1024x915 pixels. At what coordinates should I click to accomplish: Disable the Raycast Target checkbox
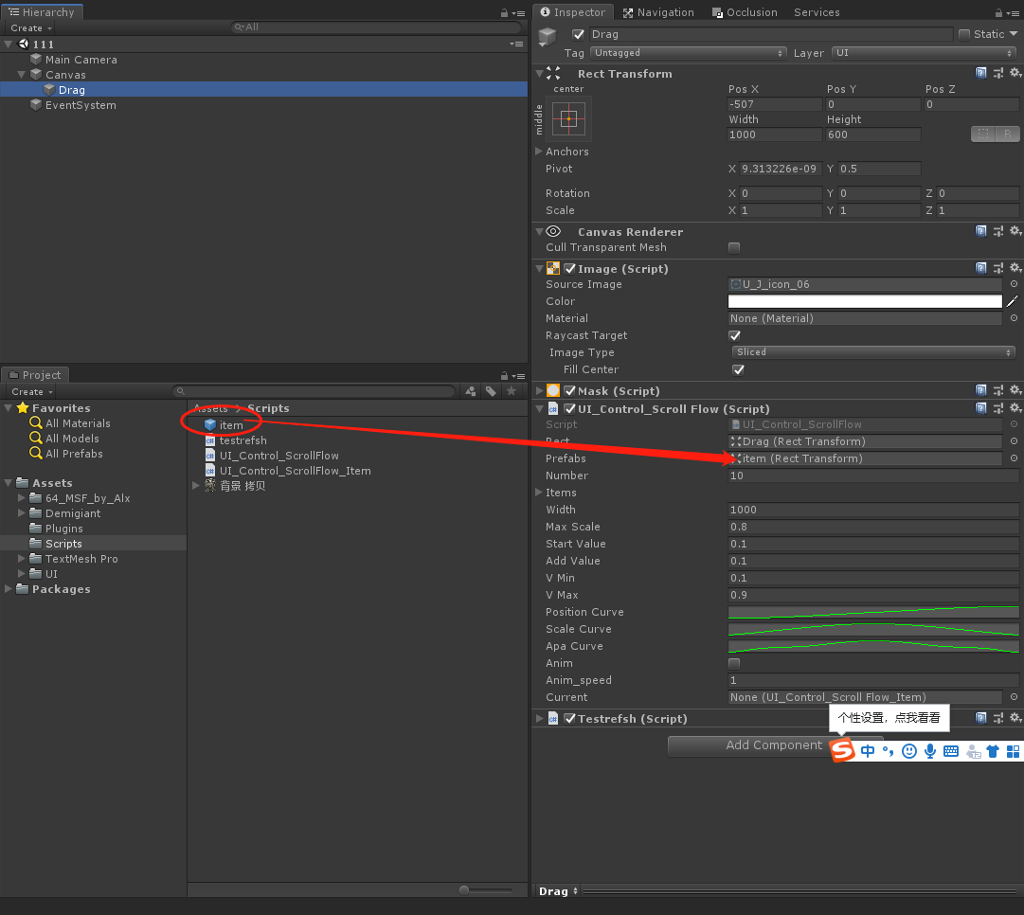[x=734, y=335]
